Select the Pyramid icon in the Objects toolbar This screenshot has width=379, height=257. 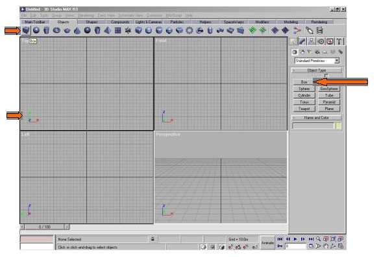tap(108, 30)
